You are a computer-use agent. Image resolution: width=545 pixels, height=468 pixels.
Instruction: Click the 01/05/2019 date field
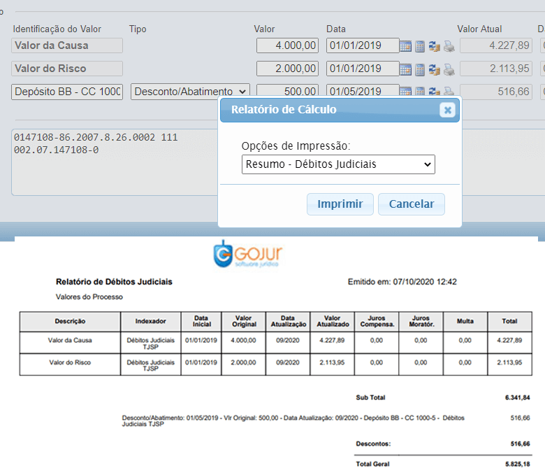pyautogui.click(x=363, y=90)
